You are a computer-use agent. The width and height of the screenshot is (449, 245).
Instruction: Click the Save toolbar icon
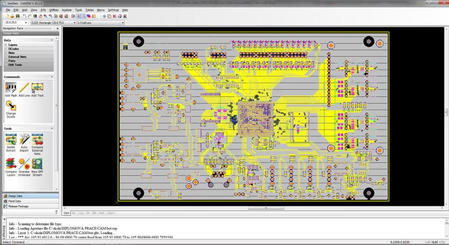click(x=18, y=16)
